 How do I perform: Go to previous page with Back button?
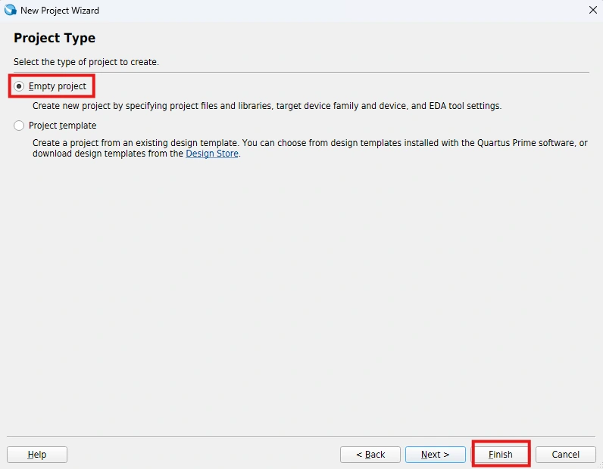click(x=370, y=455)
